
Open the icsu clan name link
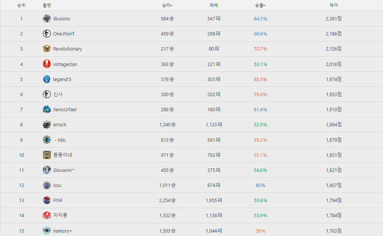tap(57, 185)
